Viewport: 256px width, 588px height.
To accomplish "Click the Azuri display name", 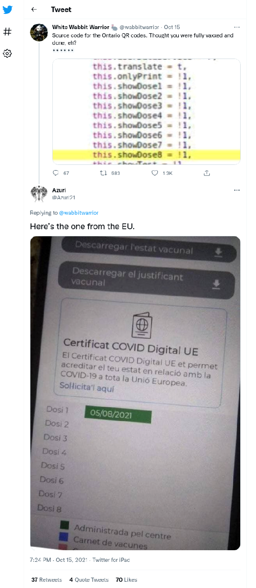I will click(x=59, y=190).
